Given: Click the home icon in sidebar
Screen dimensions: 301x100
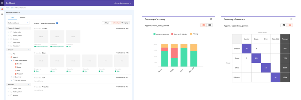Looking at the screenshot, I should pyautogui.click(x=2, y=9).
